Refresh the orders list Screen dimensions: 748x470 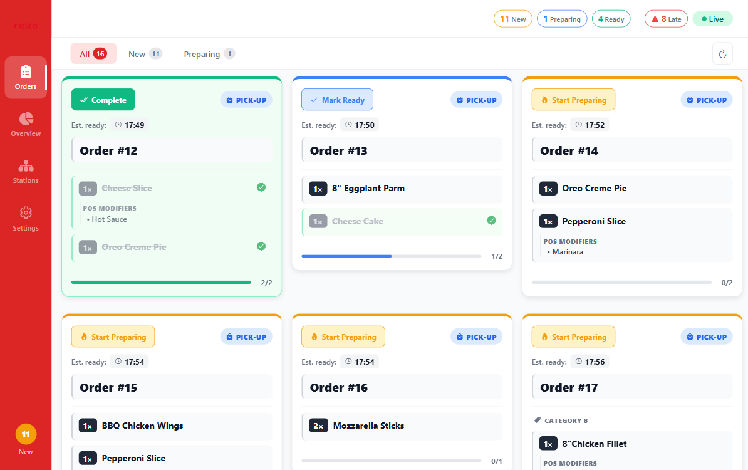722,53
